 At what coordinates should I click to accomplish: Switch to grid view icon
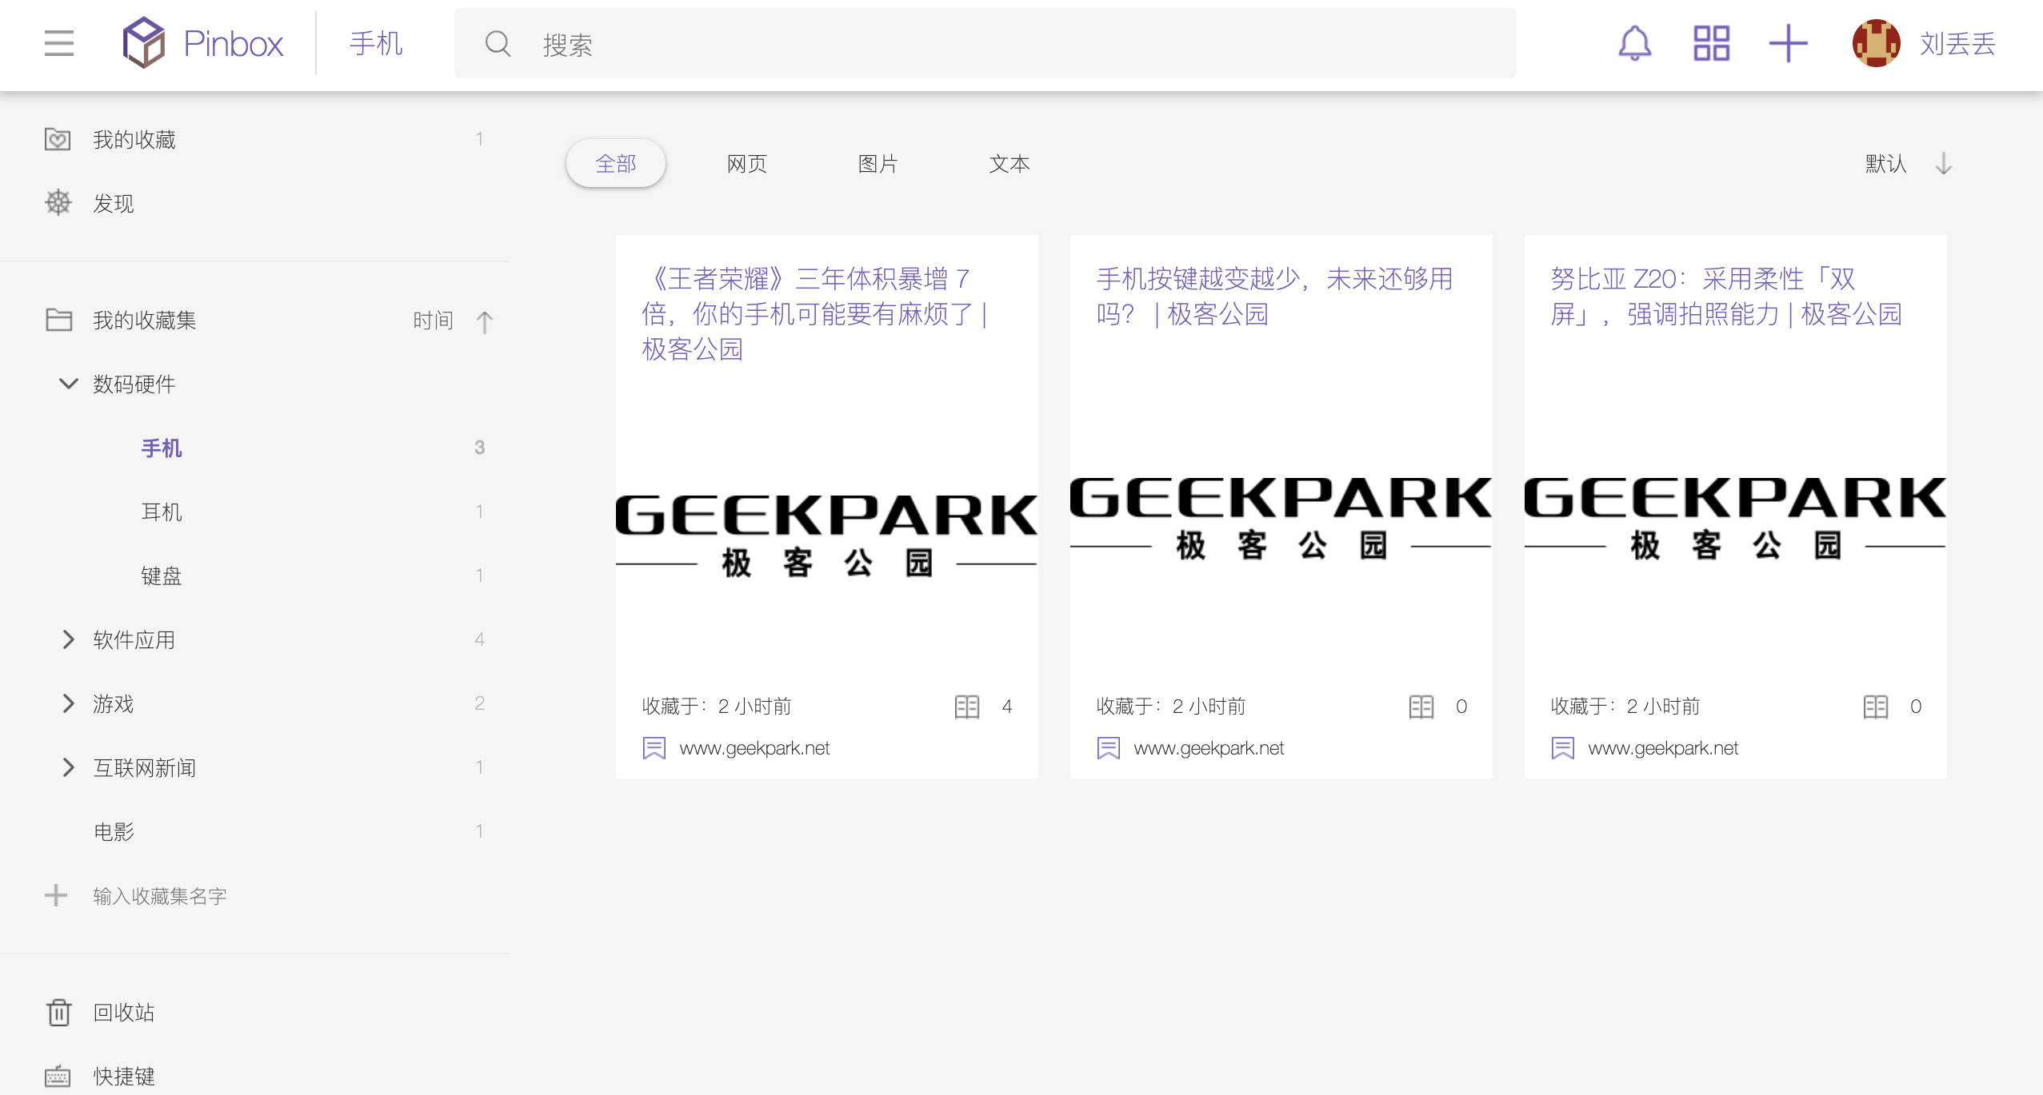point(1711,43)
